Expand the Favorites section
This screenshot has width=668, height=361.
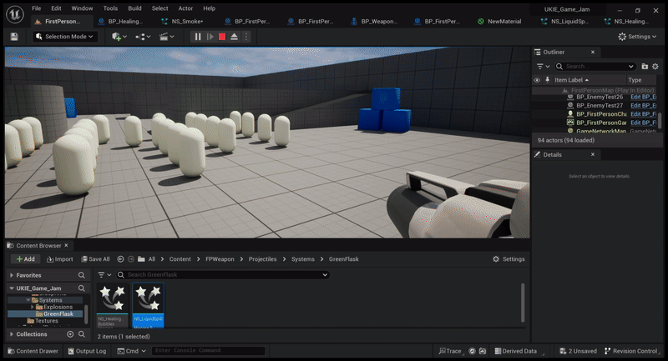pos(12,274)
